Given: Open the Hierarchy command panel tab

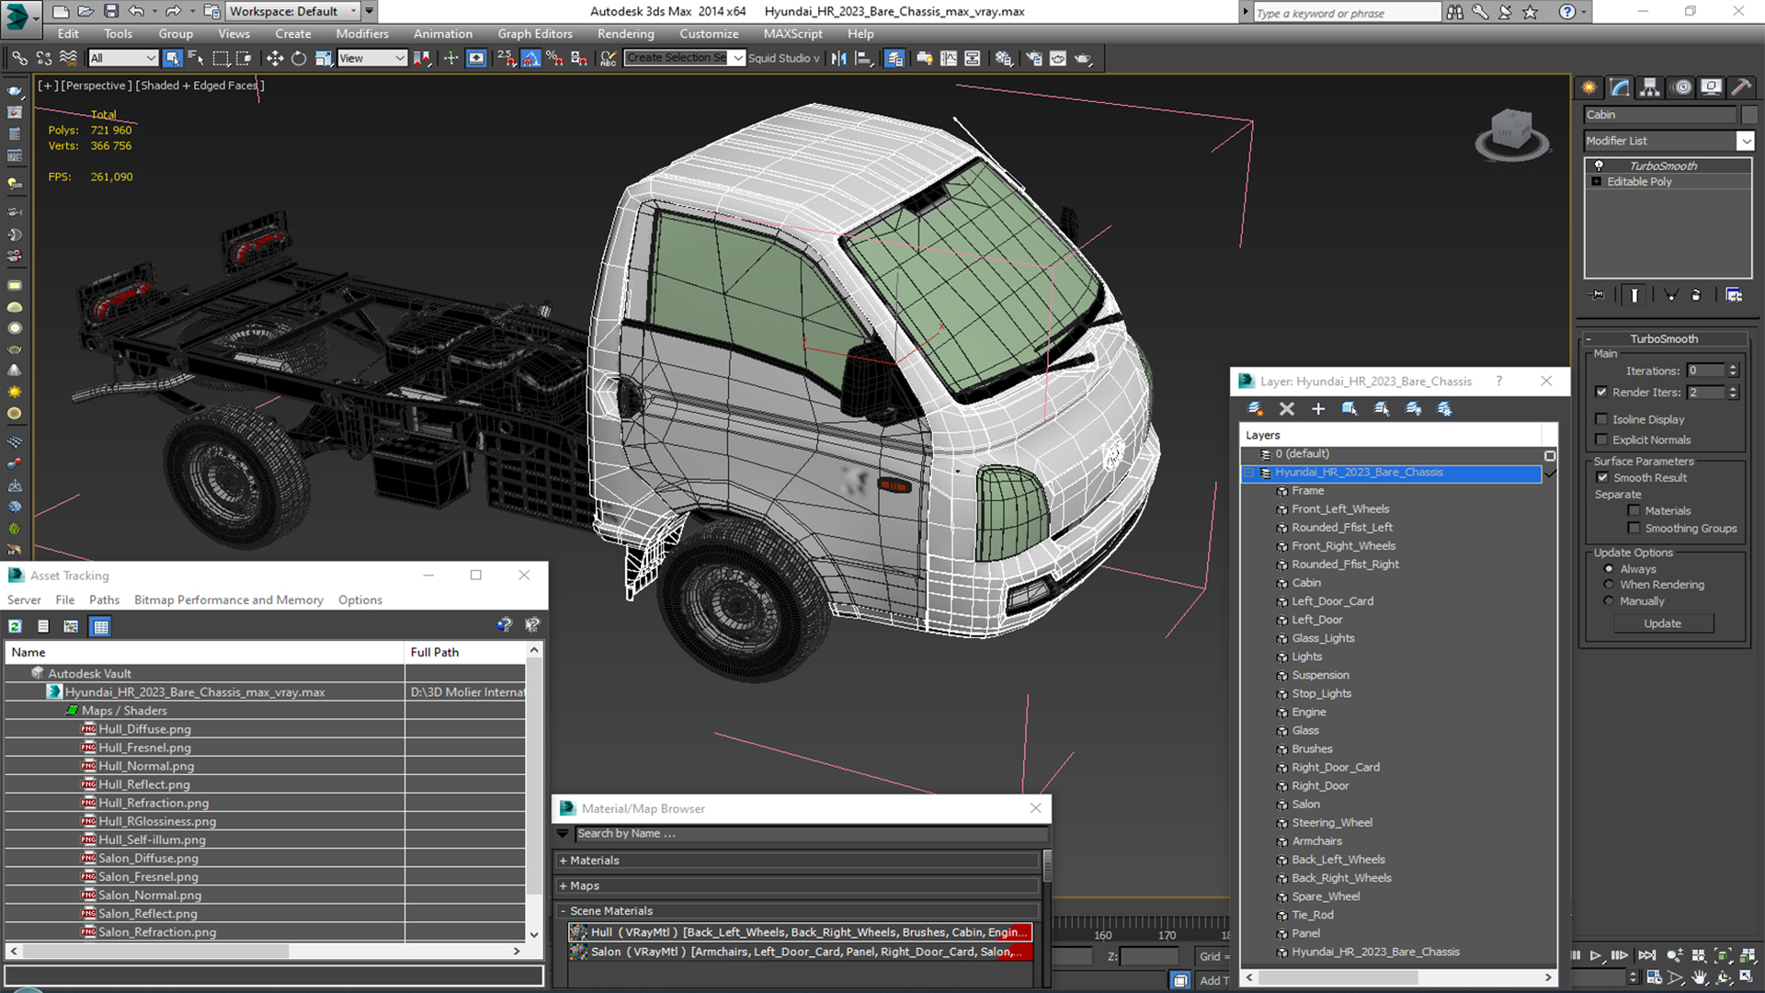Looking at the screenshot, I should (x=1650, y=87).
